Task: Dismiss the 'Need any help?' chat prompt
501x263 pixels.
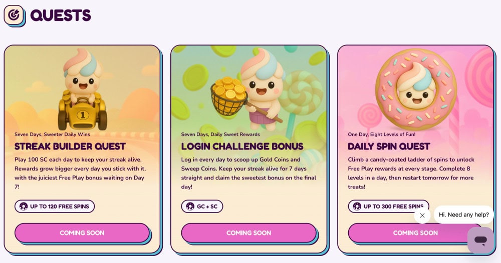Action: [422, 215]
